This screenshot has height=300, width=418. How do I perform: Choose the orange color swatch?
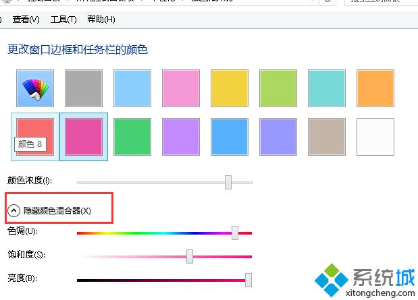(x=375, y=88)
